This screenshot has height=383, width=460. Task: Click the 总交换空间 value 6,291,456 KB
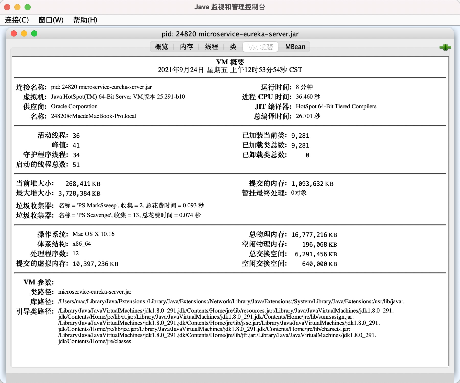pos(316,254)
